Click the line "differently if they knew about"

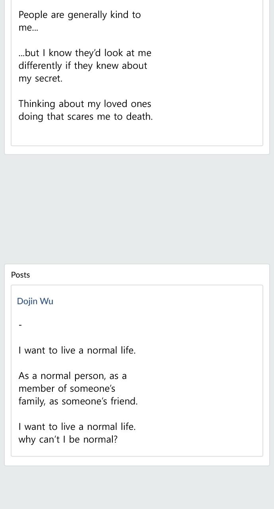pos(83,66)
